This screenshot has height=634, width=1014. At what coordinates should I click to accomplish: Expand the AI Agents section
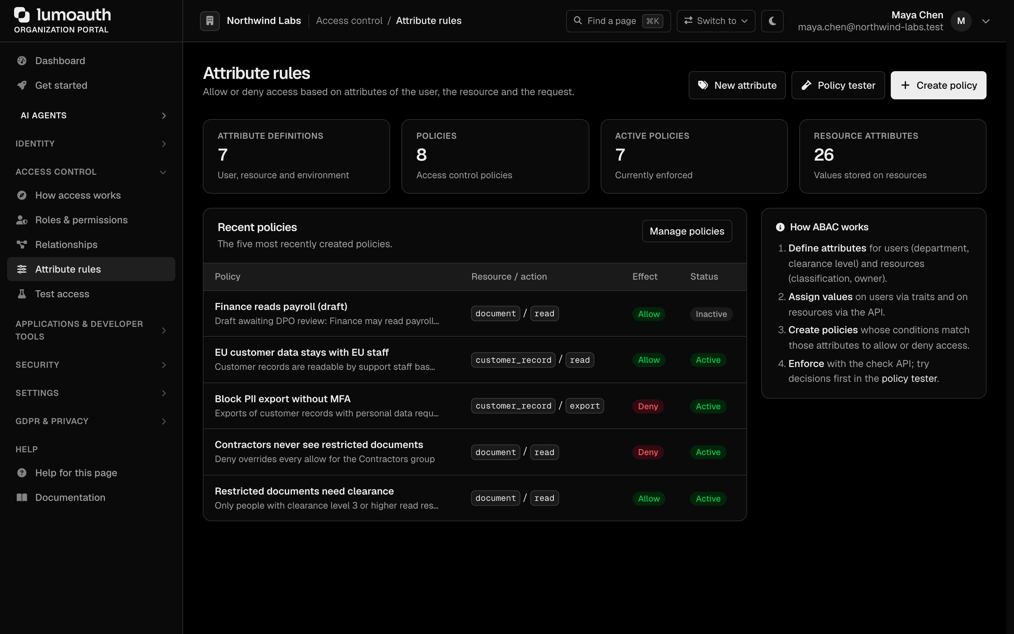(x=91, y=116)
